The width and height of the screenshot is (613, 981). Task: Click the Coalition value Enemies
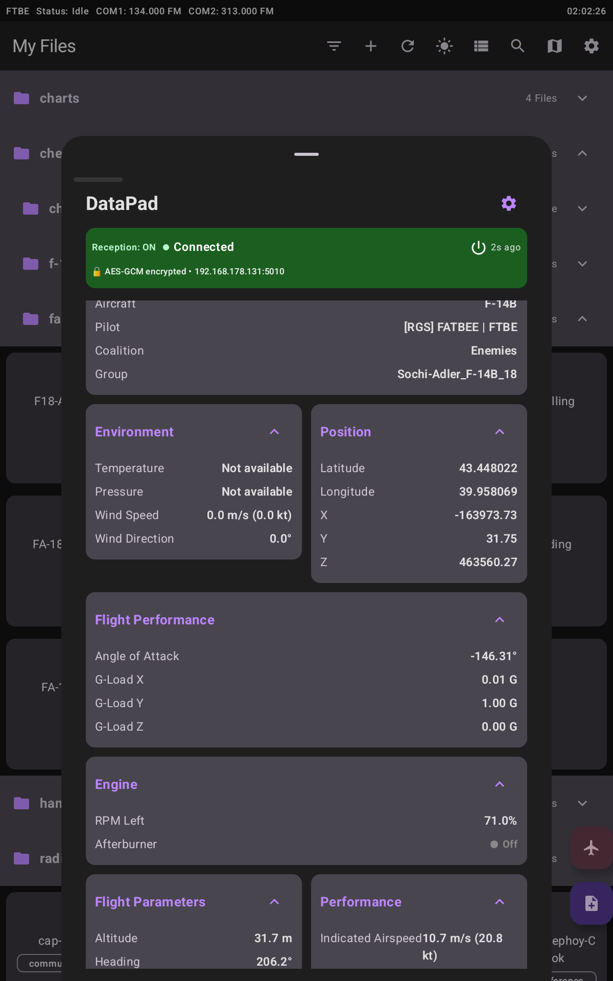494,351
